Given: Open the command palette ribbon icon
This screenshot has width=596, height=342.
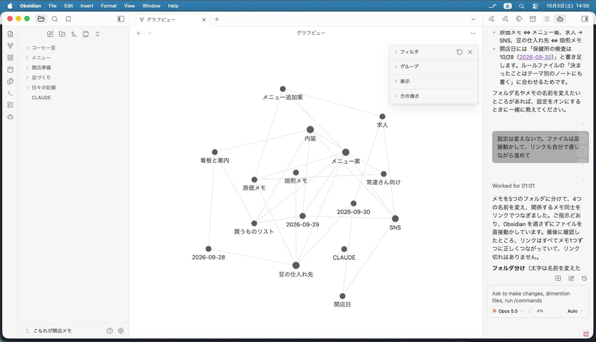Looking at the screenshot, I should pos(10,93).
